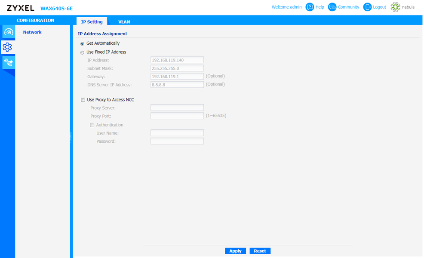Click the ZYXEL logo
This screenshot has width=424, height=258.
21,8
